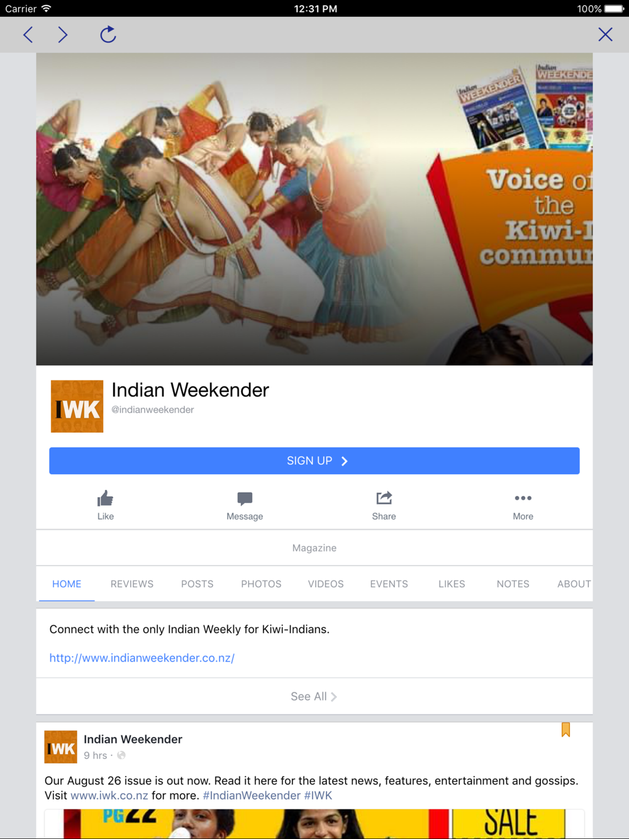Tap the #IndianWeekender hashtag
This screenshot has height=839, width=629.
point(252,796)
